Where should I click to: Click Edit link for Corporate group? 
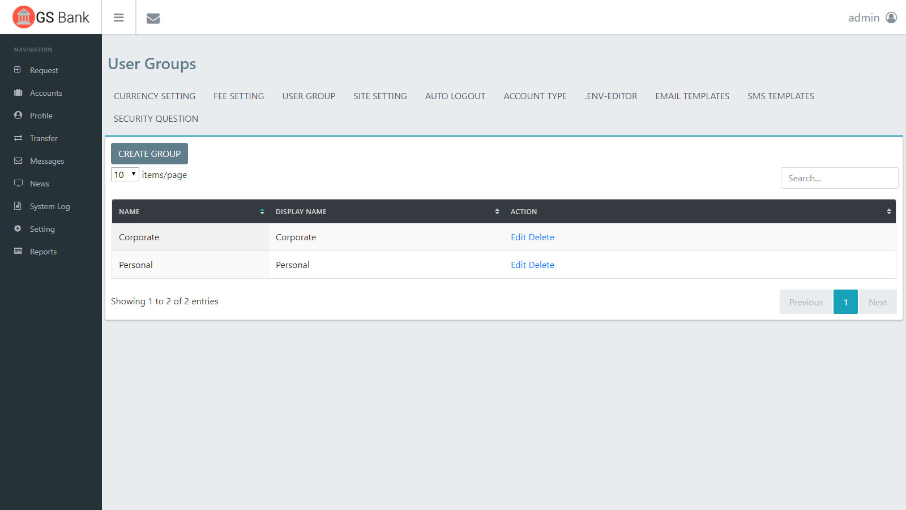pos(518,237)
